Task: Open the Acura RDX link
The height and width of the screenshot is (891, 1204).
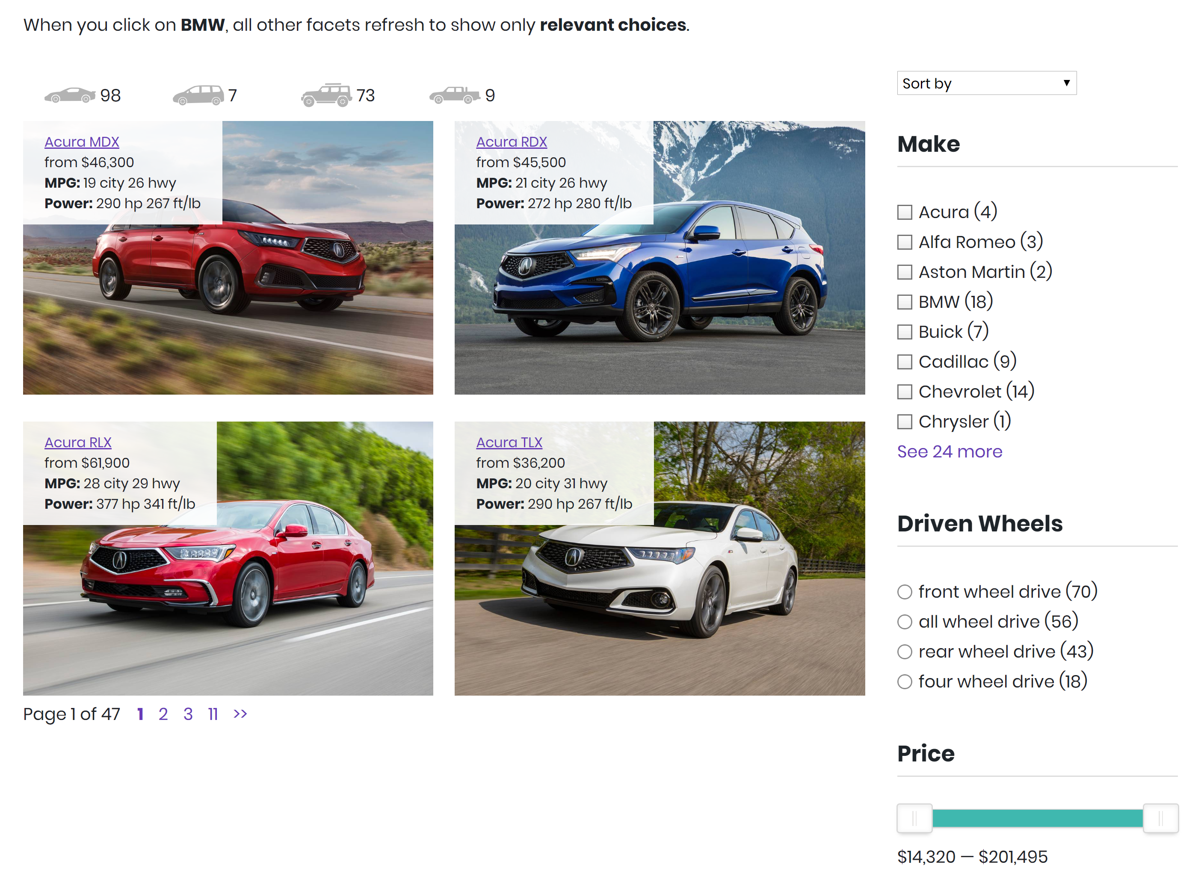Action: [512, 142]
